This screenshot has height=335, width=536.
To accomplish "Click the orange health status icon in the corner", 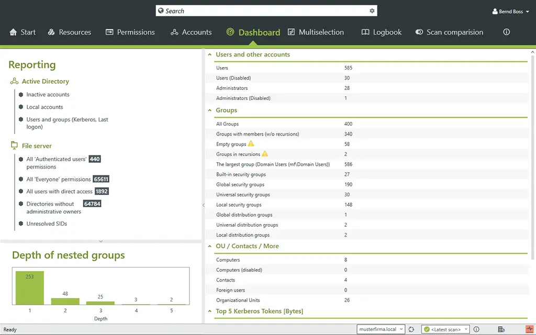I will click(x=529, y=329).
